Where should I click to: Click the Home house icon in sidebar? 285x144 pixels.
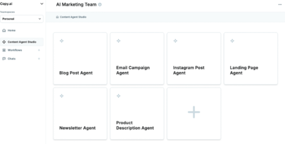pos(4,30)
